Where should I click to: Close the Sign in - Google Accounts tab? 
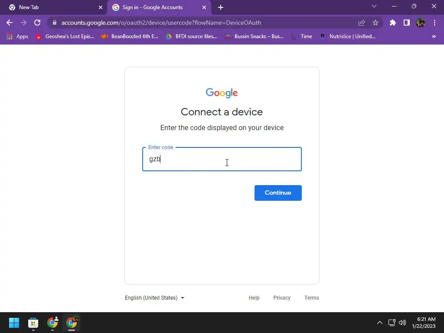click(204, 7)
